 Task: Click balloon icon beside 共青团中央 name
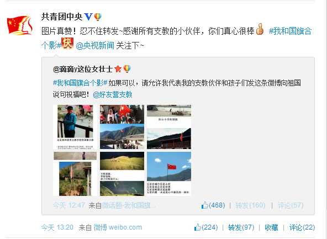tap(98, 17)
